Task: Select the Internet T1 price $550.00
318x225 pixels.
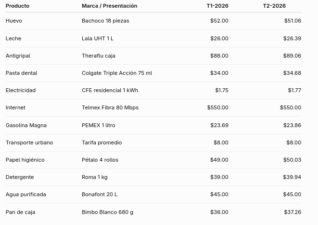Action: [217, 107]
